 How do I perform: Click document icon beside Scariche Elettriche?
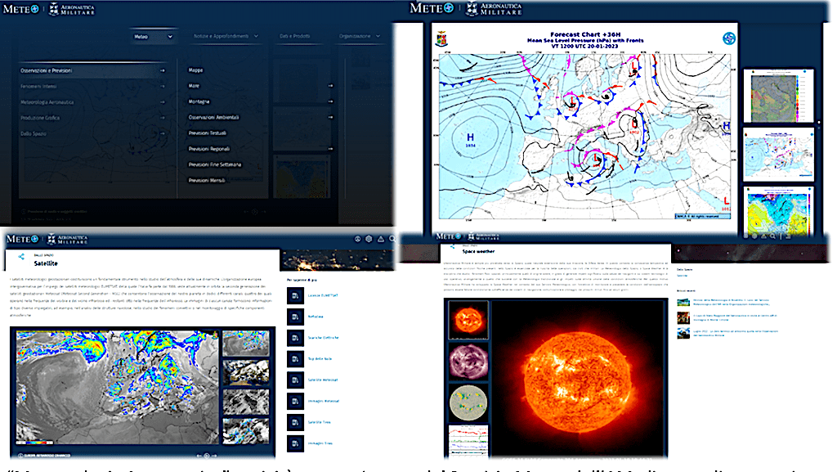point(295,338)
